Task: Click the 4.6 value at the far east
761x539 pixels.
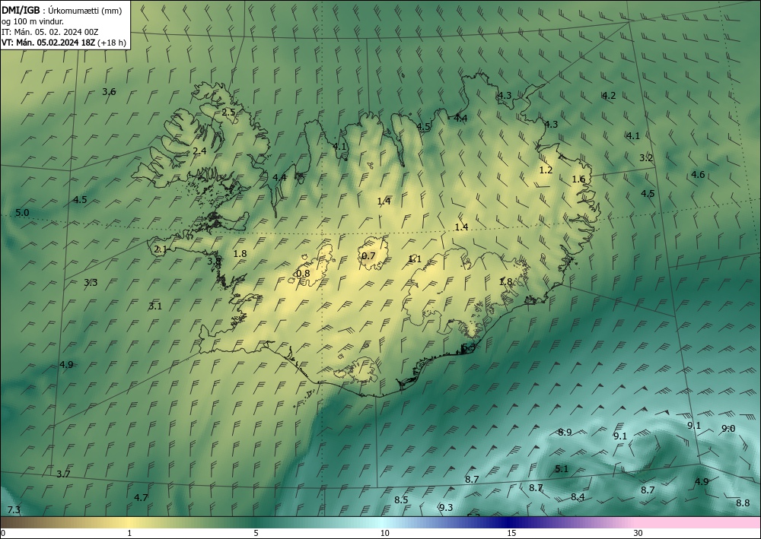Action: [698, 174]
